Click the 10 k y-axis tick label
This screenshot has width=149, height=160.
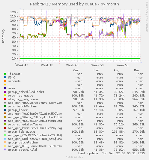click(x=15, y=59)
